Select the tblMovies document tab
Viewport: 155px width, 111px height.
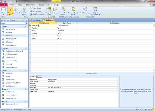[49, 20]
